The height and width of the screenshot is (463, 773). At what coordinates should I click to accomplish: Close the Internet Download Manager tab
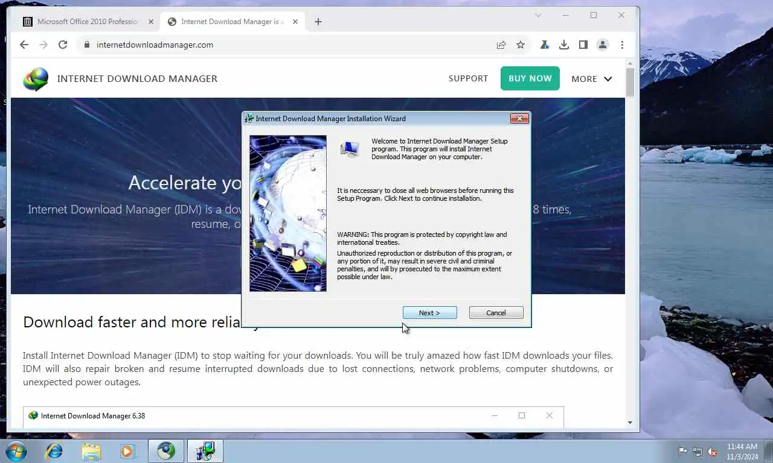click(295, 22)
